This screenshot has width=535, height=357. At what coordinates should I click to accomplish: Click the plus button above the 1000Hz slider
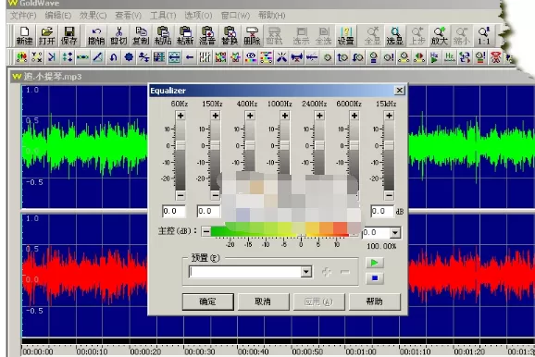285,116
